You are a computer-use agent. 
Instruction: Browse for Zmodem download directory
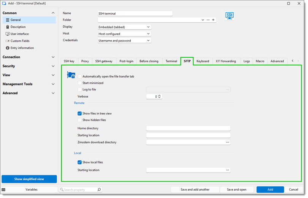pyautogui.click(x=227, y=143)
